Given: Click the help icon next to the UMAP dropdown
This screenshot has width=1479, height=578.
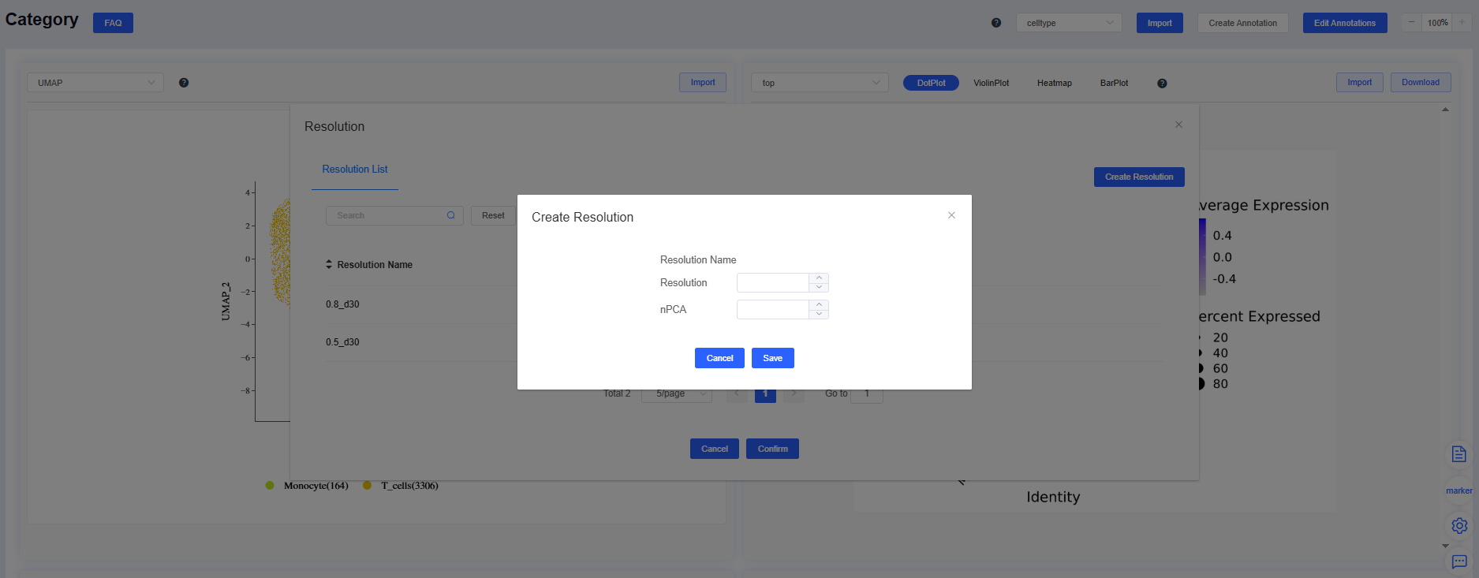Looking at the screenshot, I should point(184,83).
